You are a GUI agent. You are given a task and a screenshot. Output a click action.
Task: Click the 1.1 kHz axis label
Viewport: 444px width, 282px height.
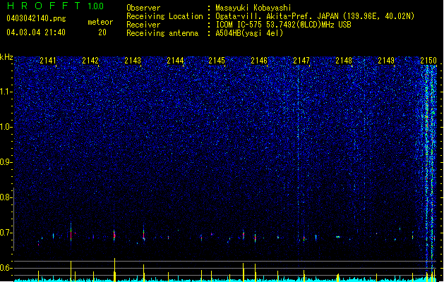6,92
